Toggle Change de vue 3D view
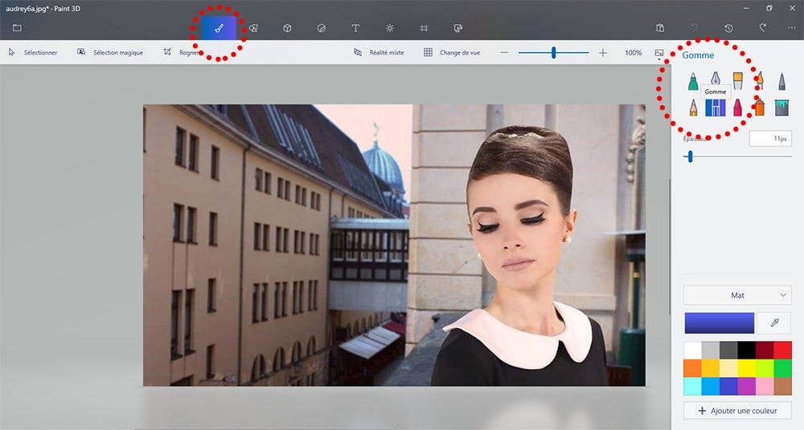804x430 pixels. (452, 52)
